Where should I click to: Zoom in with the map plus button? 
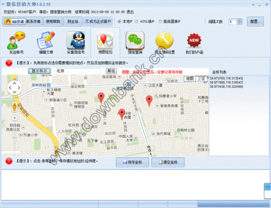pos(15,118)
